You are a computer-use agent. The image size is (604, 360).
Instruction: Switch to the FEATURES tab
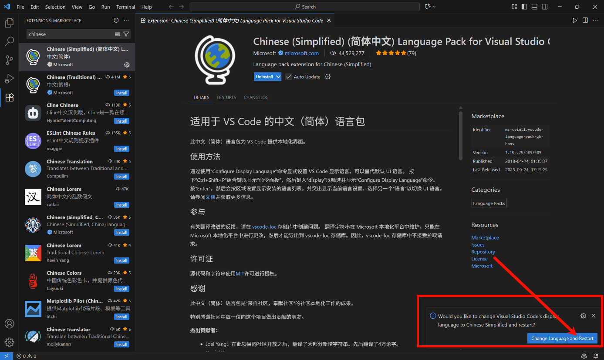pyautogui.click(x=226, y=97)
